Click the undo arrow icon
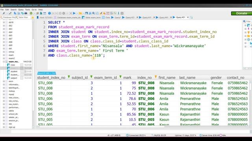The width and height of the screenshot is (252, 141). click(22, 13)
